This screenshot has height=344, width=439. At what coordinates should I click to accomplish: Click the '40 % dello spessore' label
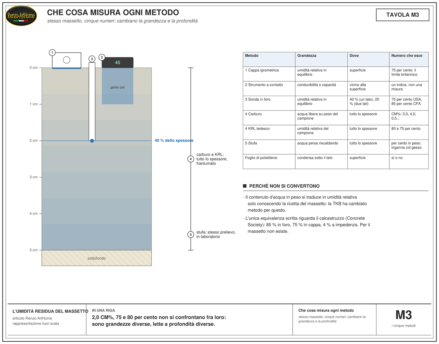(174, 140)
